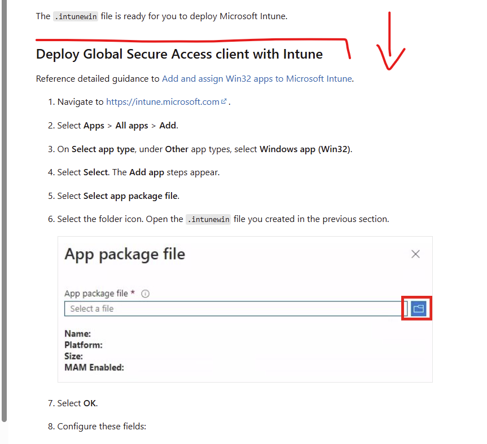Click the Select a file input box

(235, 309)
